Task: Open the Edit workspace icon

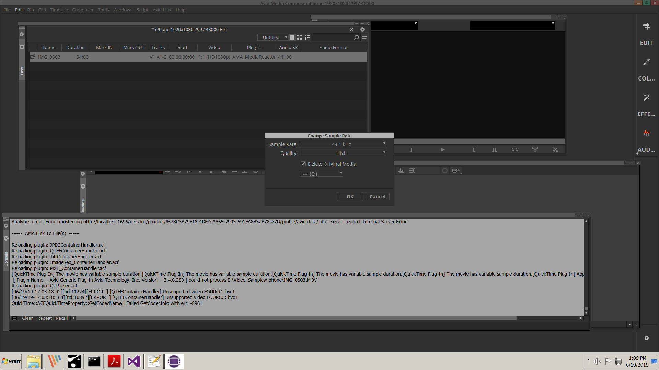Action: pyautogui.click(x=646, y=26)
